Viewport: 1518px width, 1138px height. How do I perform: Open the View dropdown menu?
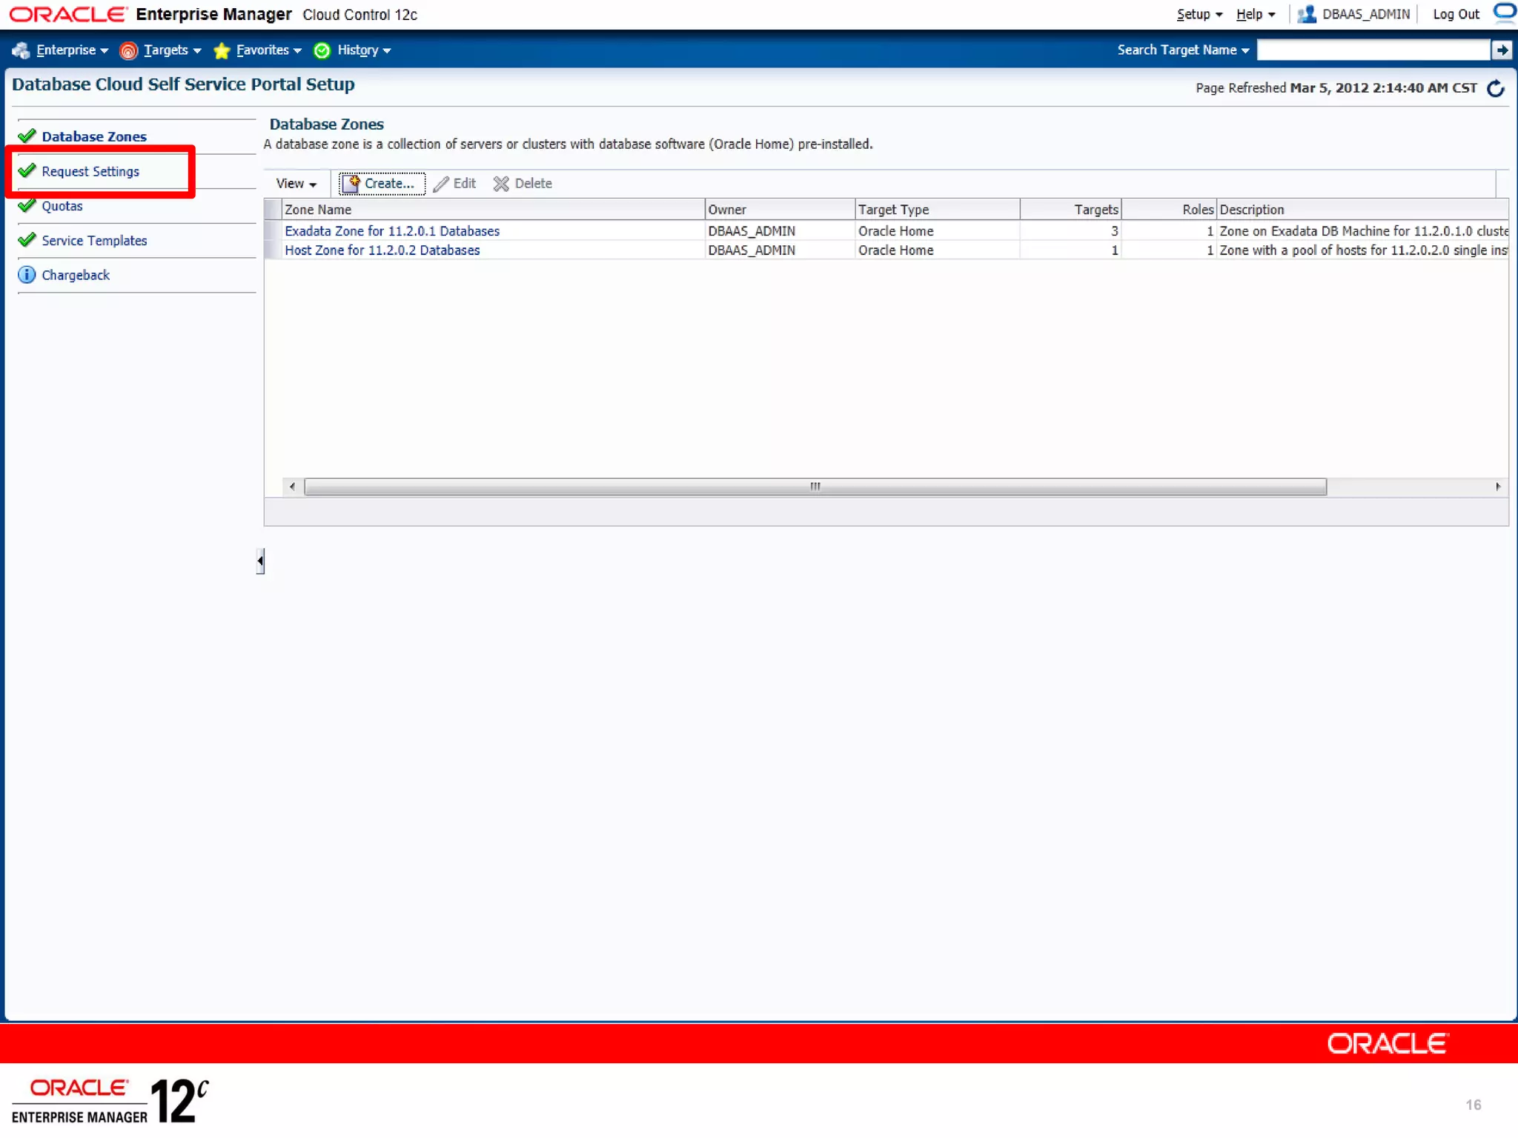[296, 184]
